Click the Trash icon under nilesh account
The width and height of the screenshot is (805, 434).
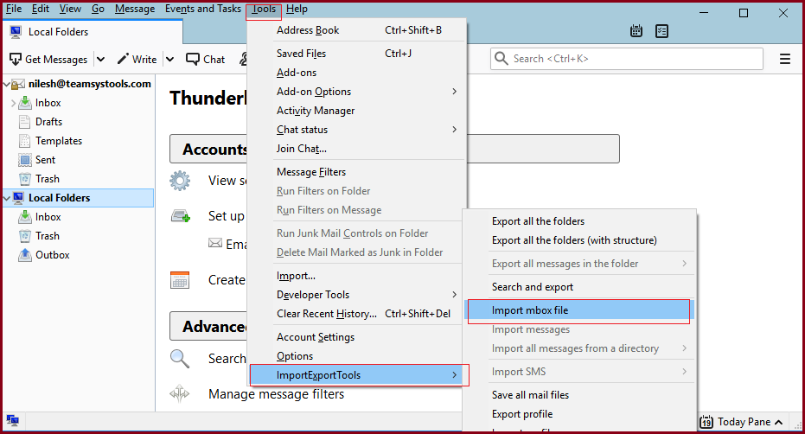click(x=24, y=179)
